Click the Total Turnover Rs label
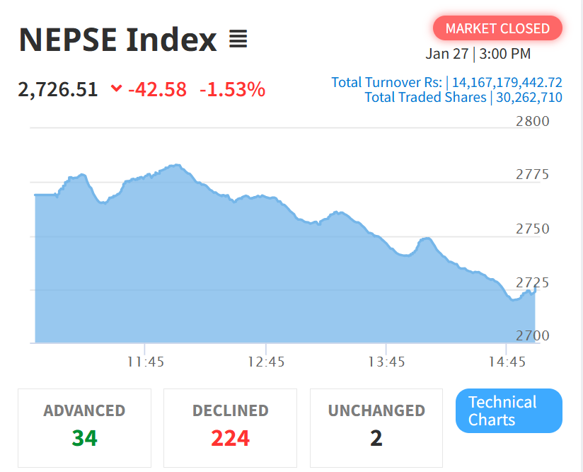The width and height of the screenshot is (583, 472). [x=386, y=82]
